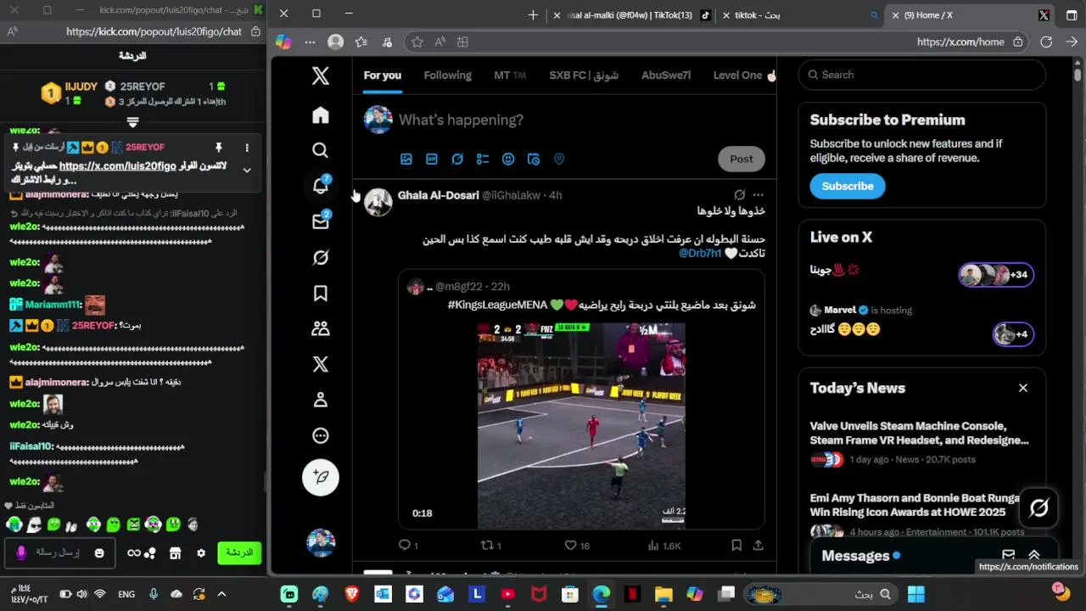The image size is (1086, 611).
Task: Open Grok explain icon on Ghala's post
Action: [x=740, y=195]
